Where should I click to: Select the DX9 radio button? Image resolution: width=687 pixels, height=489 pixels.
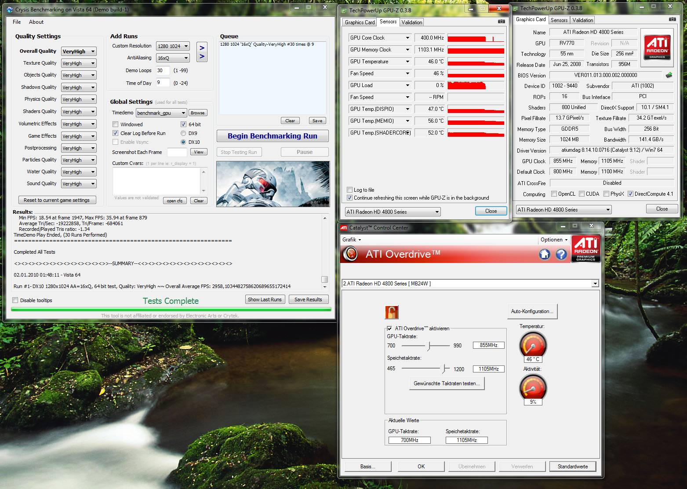coord(183,133)
